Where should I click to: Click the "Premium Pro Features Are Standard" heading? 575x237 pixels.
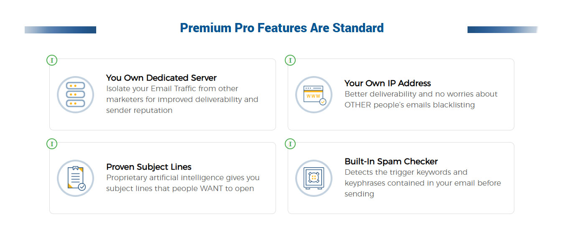[x=282, y=28]
